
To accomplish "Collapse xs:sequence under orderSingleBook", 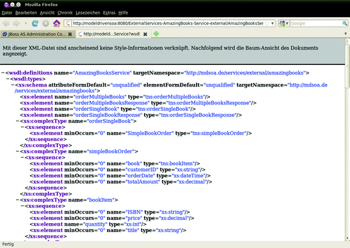I will 22,127.
